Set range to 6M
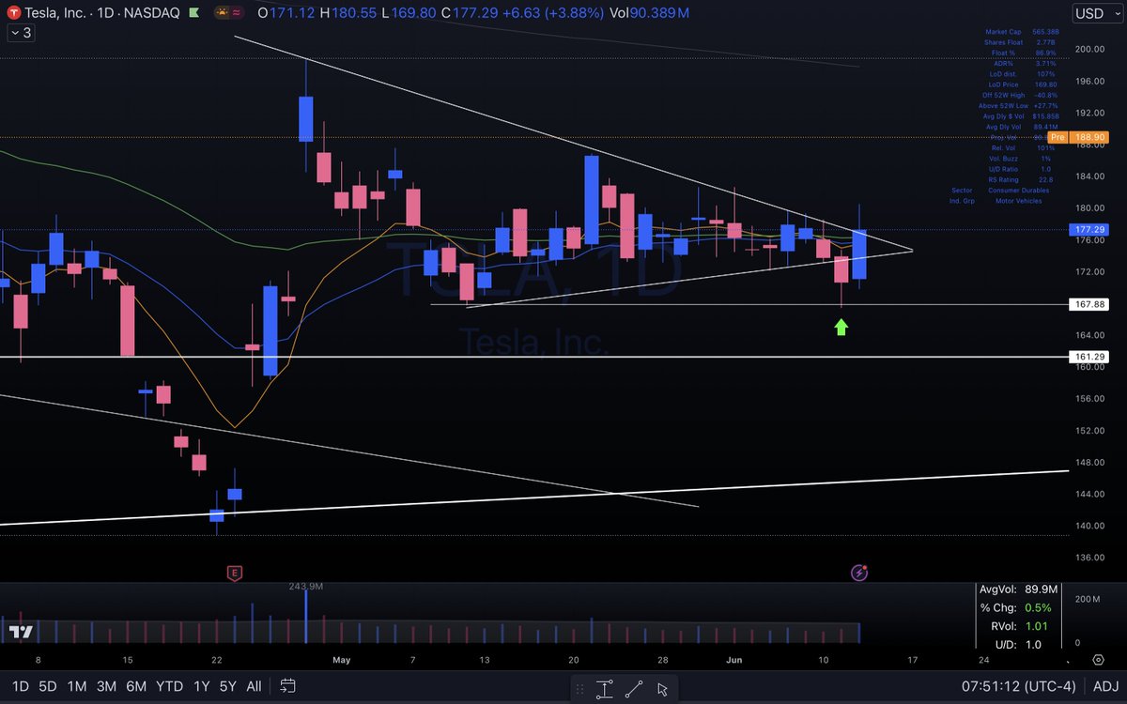The image size is (1127, 704). (136, 686)
